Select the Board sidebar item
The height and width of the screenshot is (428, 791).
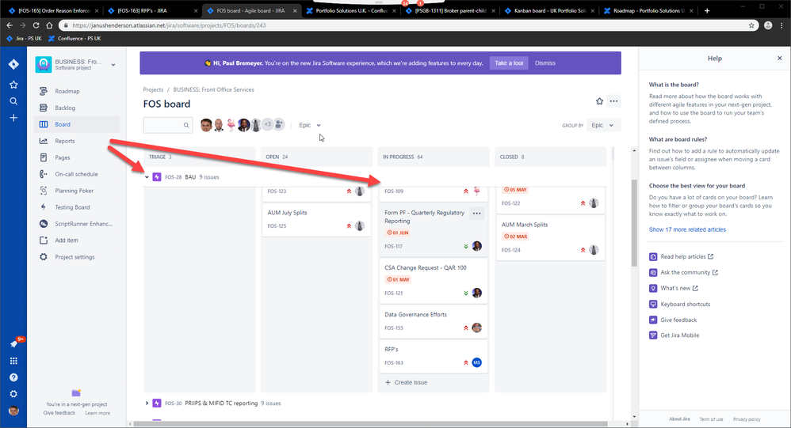coord(77,124)
